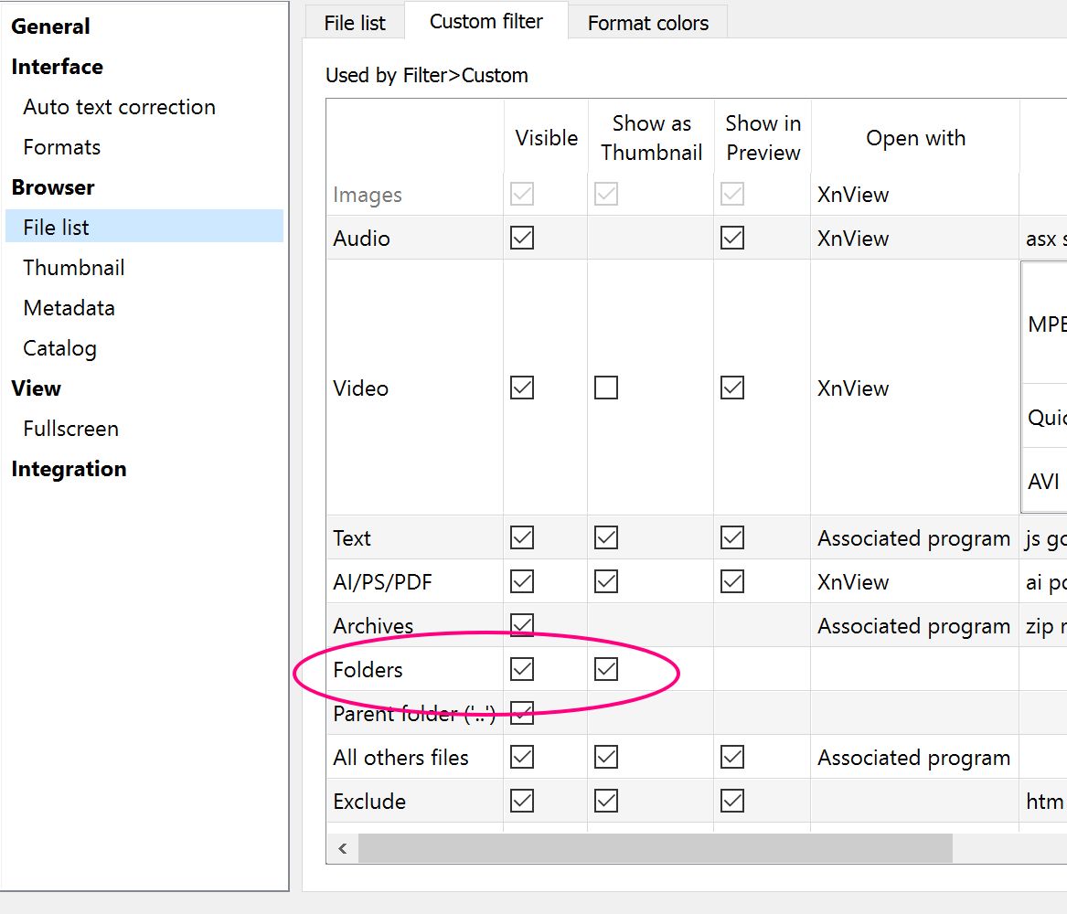
Task: Select the File list tab
Action: pos(355,24)
